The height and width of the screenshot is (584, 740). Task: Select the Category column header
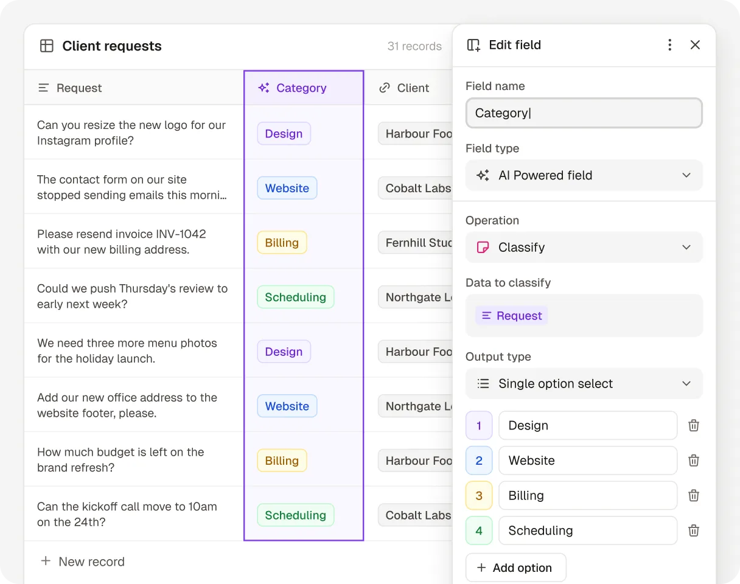[304, 88]
